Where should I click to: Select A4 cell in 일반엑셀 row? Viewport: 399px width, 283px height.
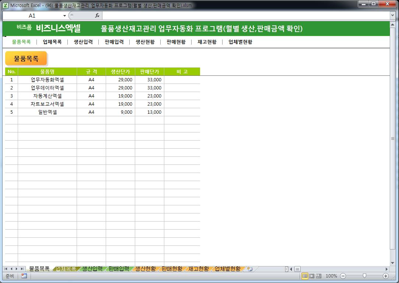[91, 112]
